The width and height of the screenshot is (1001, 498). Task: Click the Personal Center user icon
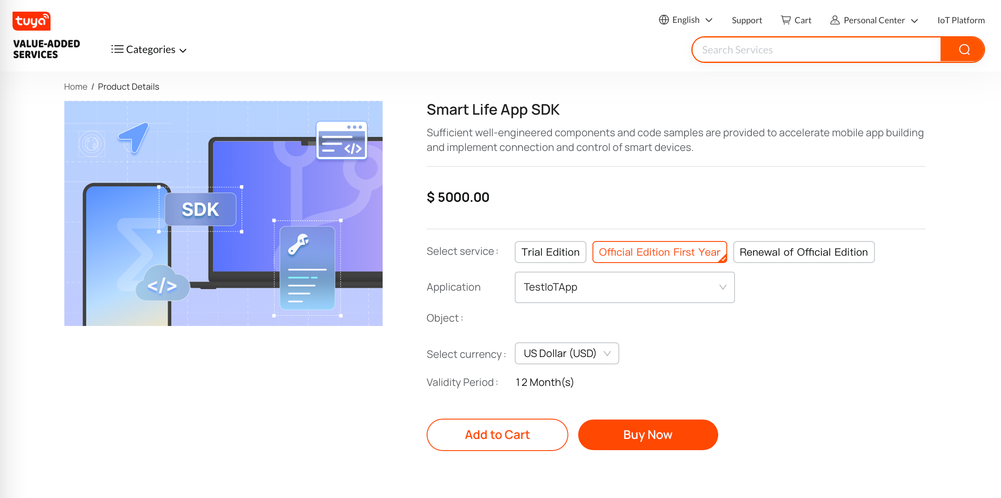click(835, 20)
